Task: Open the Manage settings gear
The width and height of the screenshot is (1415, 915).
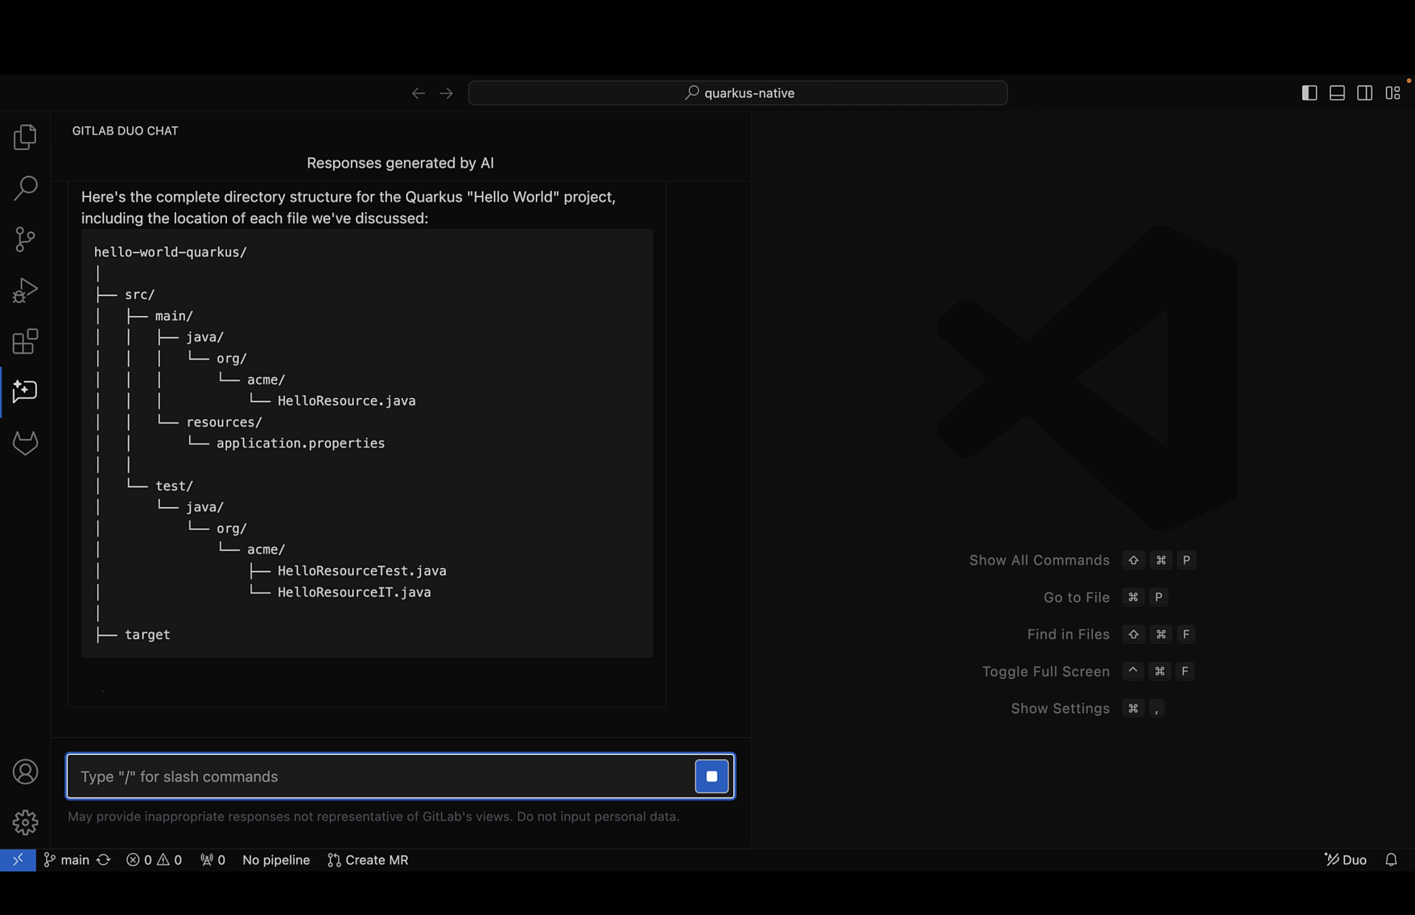Action: tap(25, 822)
